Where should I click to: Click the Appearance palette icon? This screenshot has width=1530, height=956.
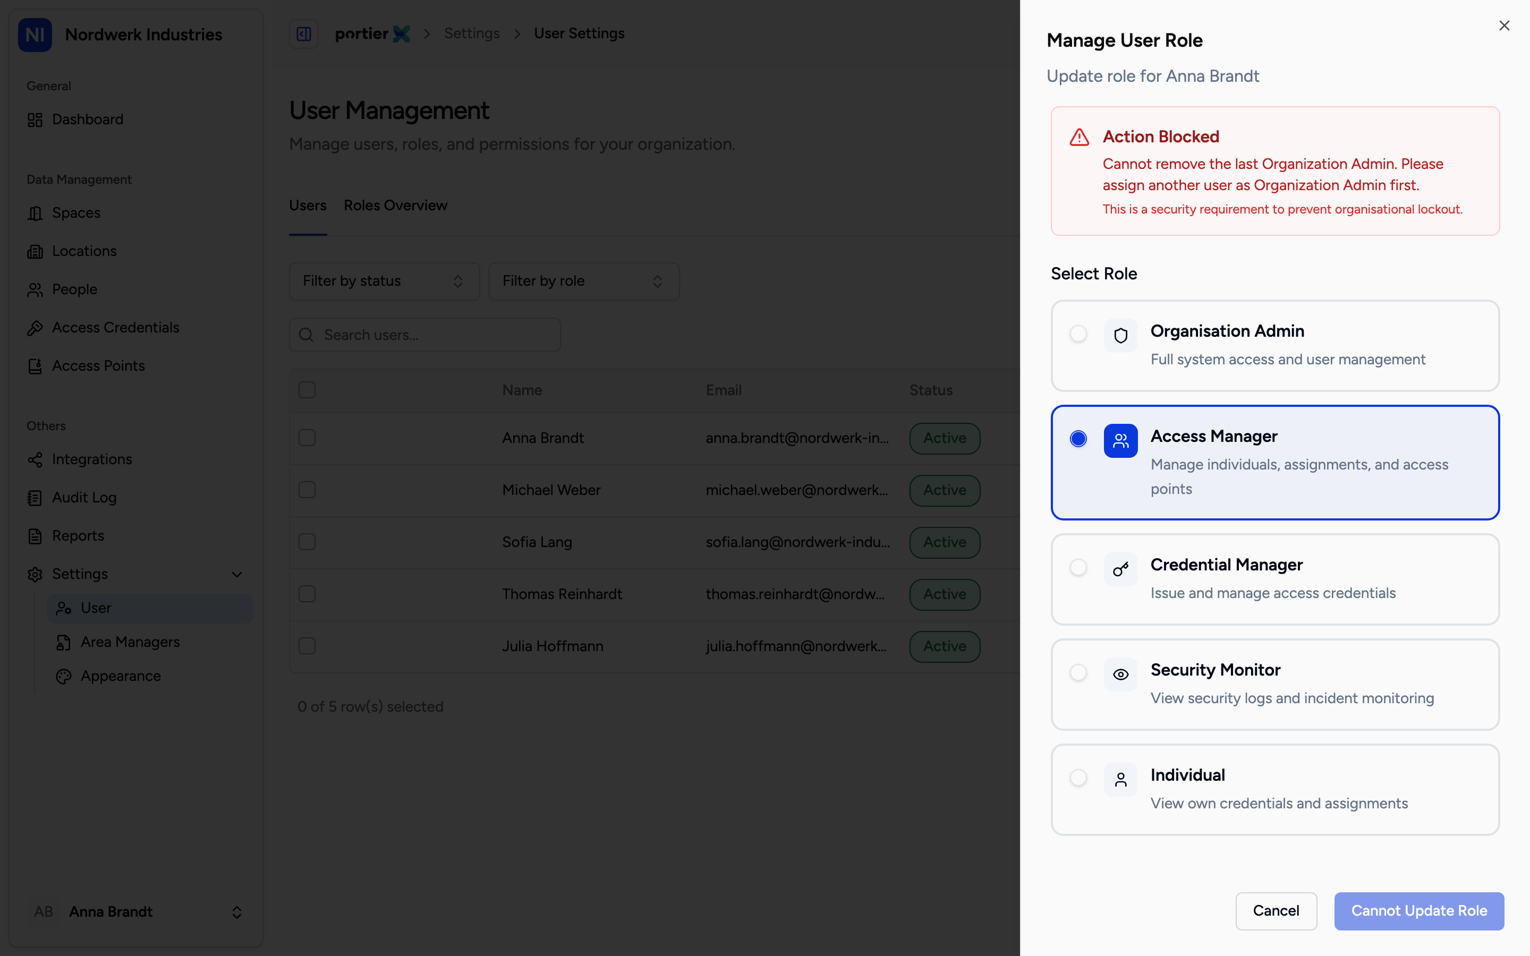pos(63,677)
